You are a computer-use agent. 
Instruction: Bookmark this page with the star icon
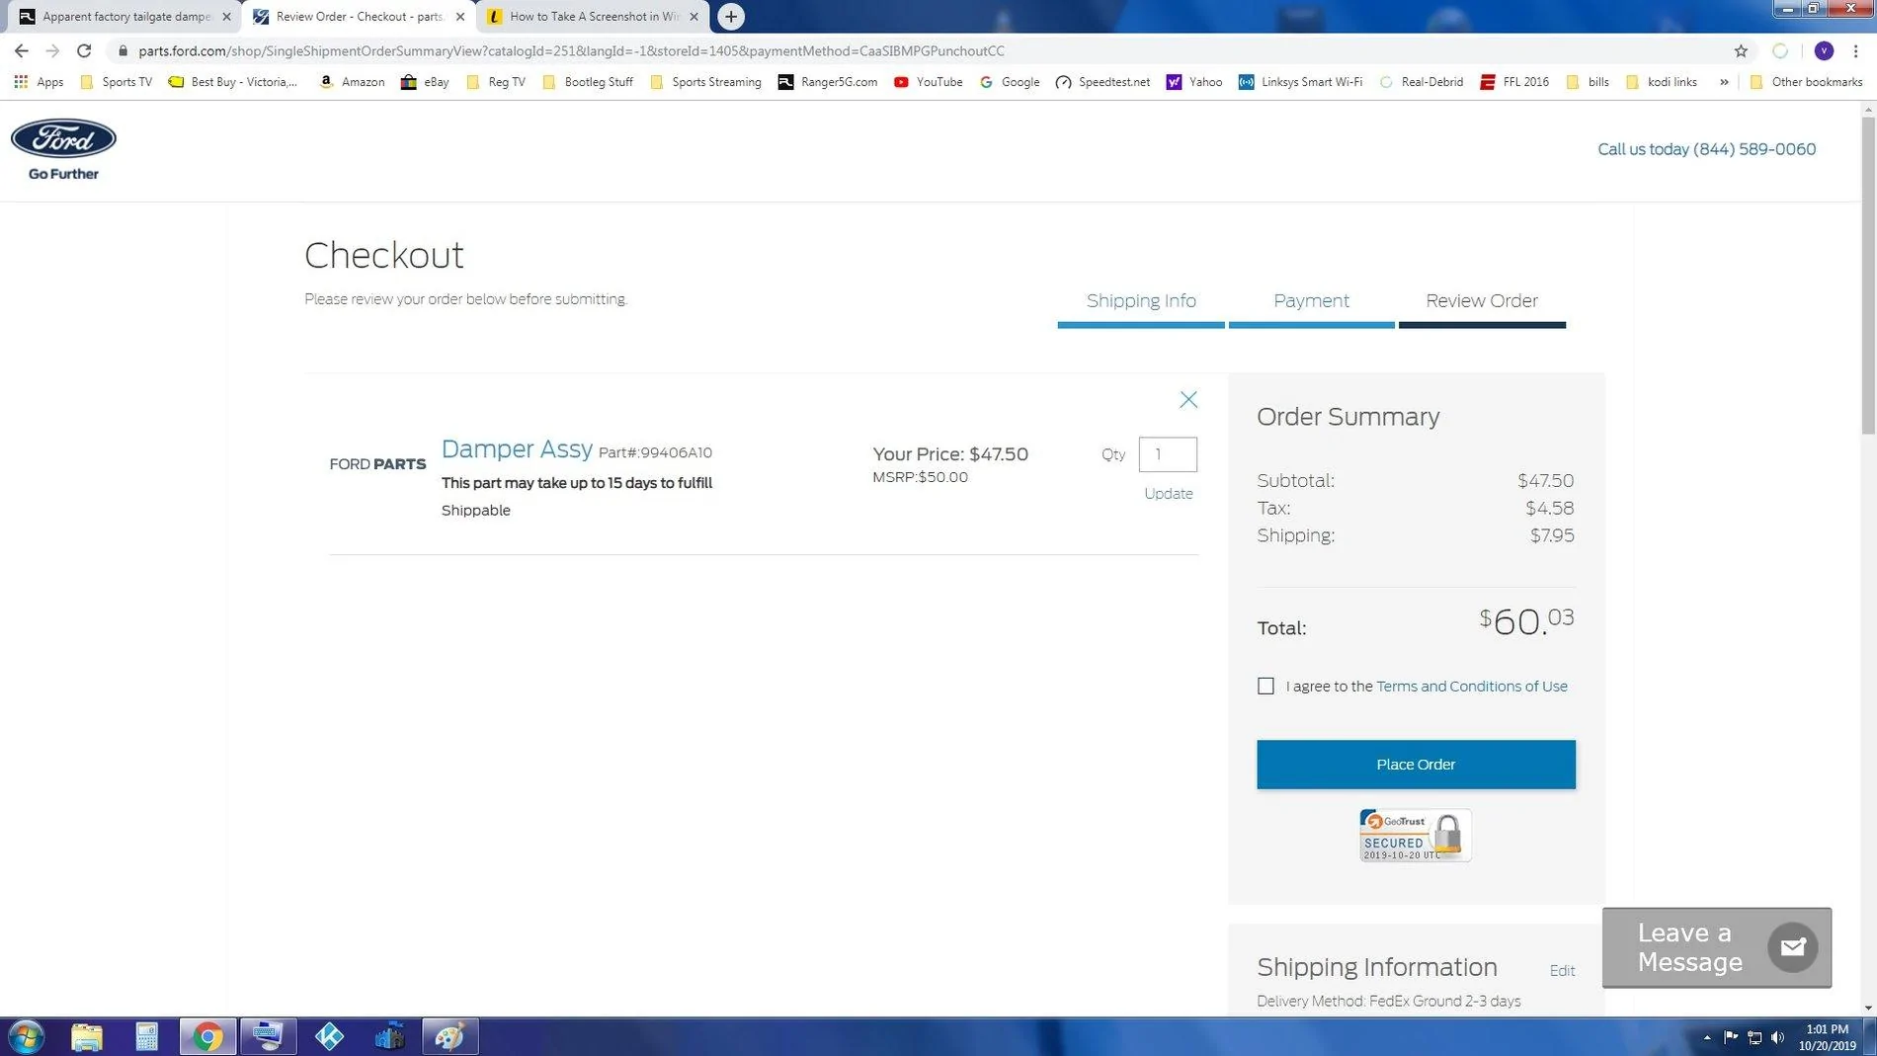[x=1741, y=50]
